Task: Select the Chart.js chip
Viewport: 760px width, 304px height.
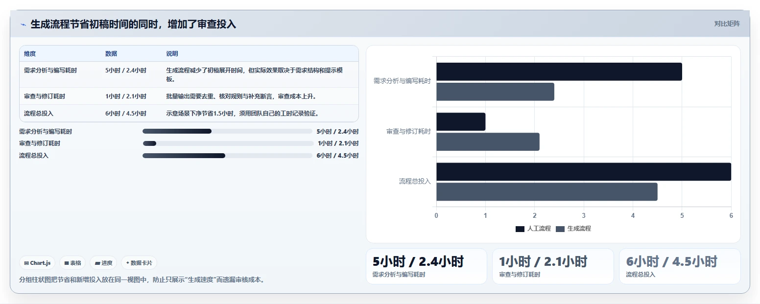Action: coord(38,263)
